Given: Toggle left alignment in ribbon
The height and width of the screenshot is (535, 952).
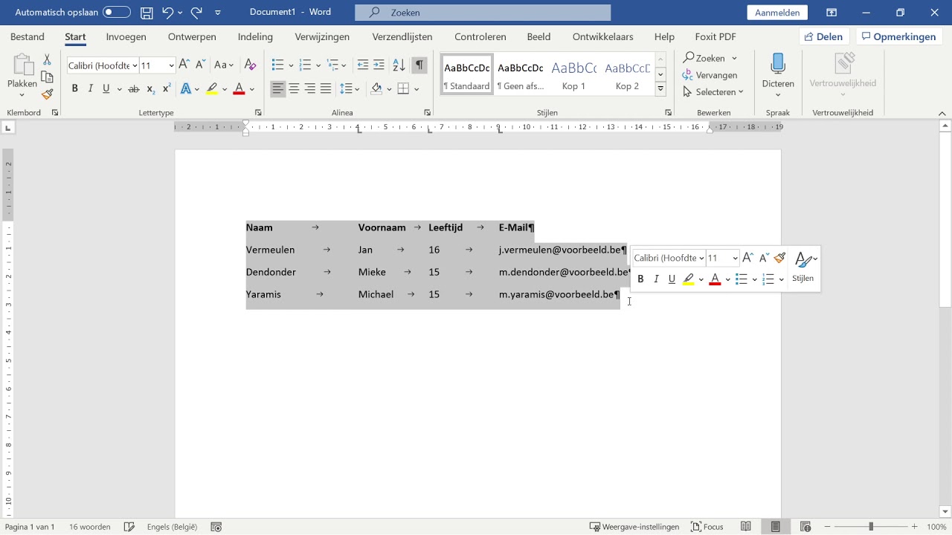Looking at the screenshot, I should (x=277, y=89).
